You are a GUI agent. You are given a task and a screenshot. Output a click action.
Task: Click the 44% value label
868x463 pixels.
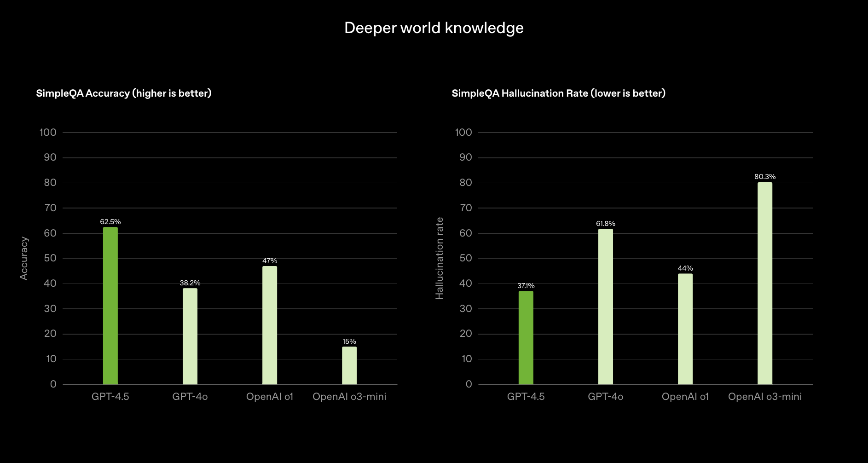(x=685, y=268)
